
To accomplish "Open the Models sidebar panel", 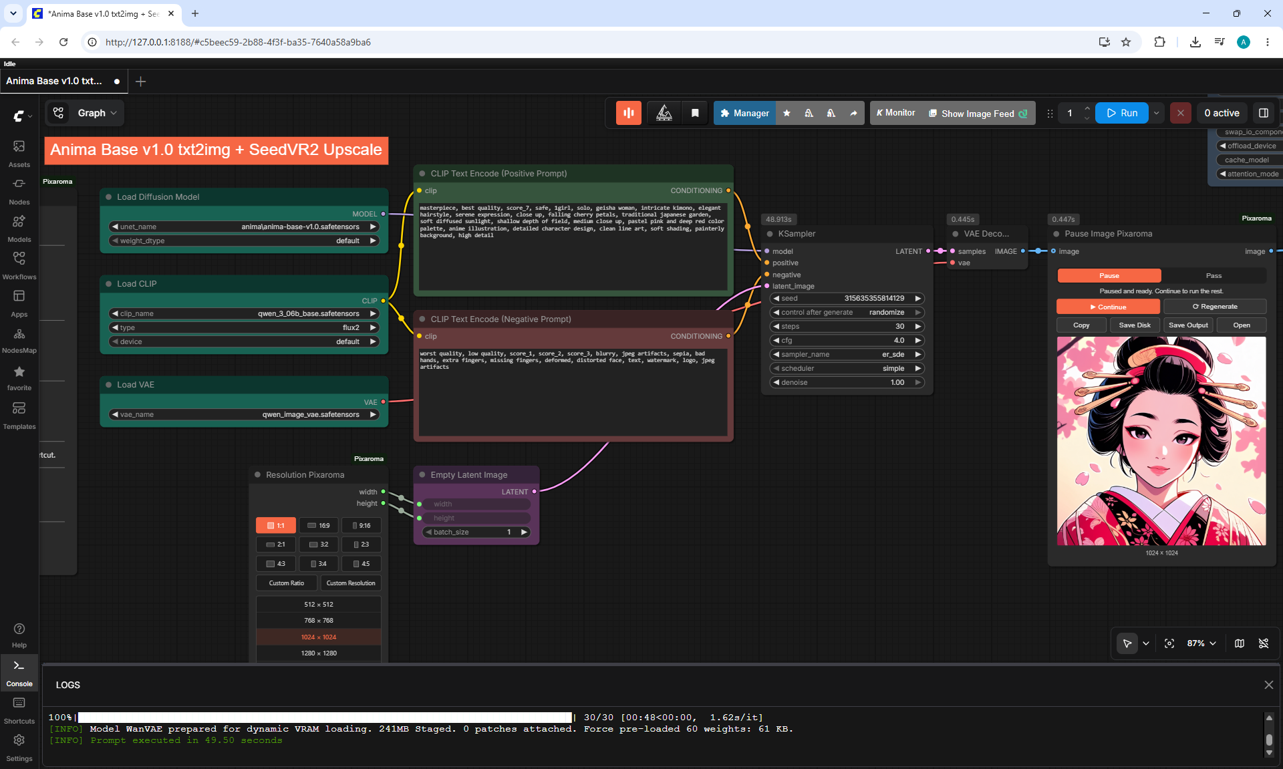I will [19, 228].
